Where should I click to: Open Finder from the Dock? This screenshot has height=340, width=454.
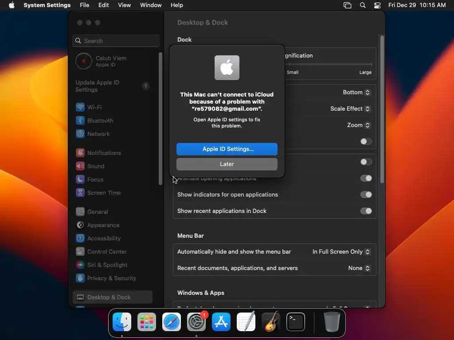pos(122,322)
